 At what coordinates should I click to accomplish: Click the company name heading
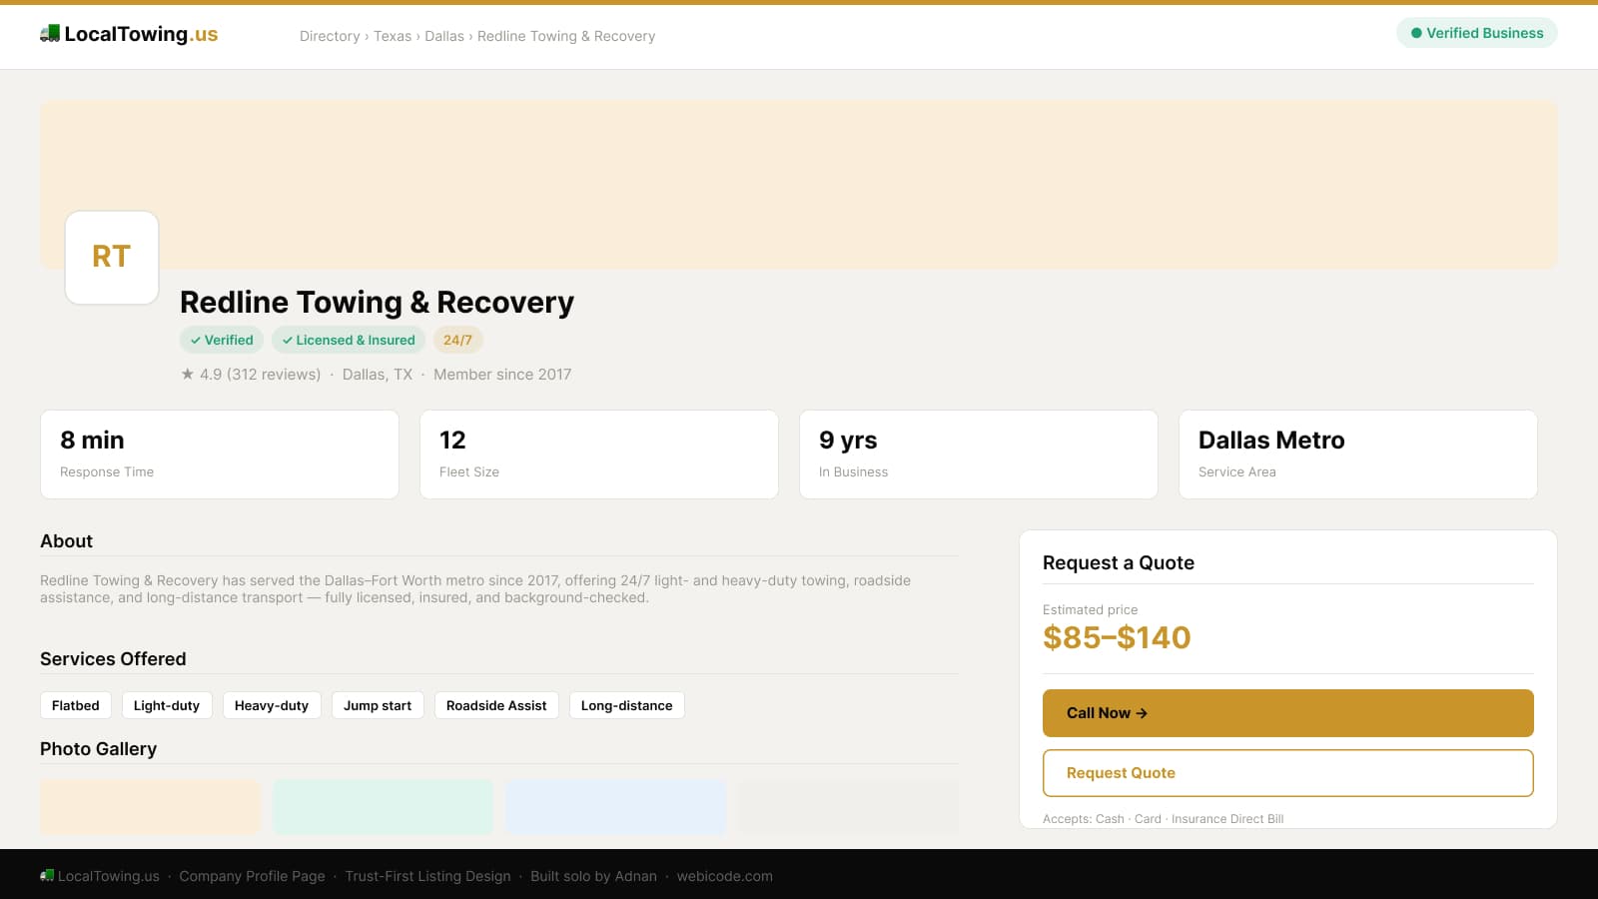377,302
